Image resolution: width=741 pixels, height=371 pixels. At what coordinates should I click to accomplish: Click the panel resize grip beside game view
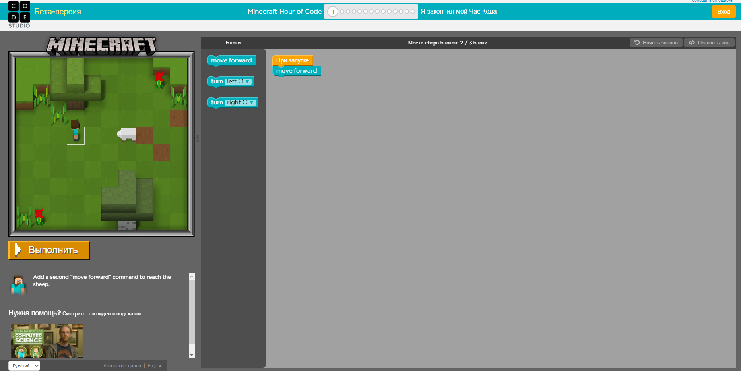coord(198,138)
